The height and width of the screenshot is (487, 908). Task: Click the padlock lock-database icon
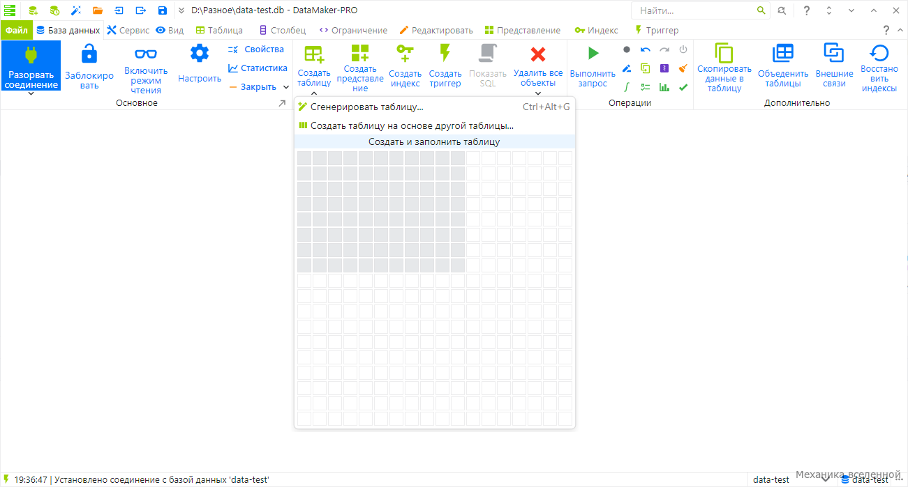(x=89, y=54)
